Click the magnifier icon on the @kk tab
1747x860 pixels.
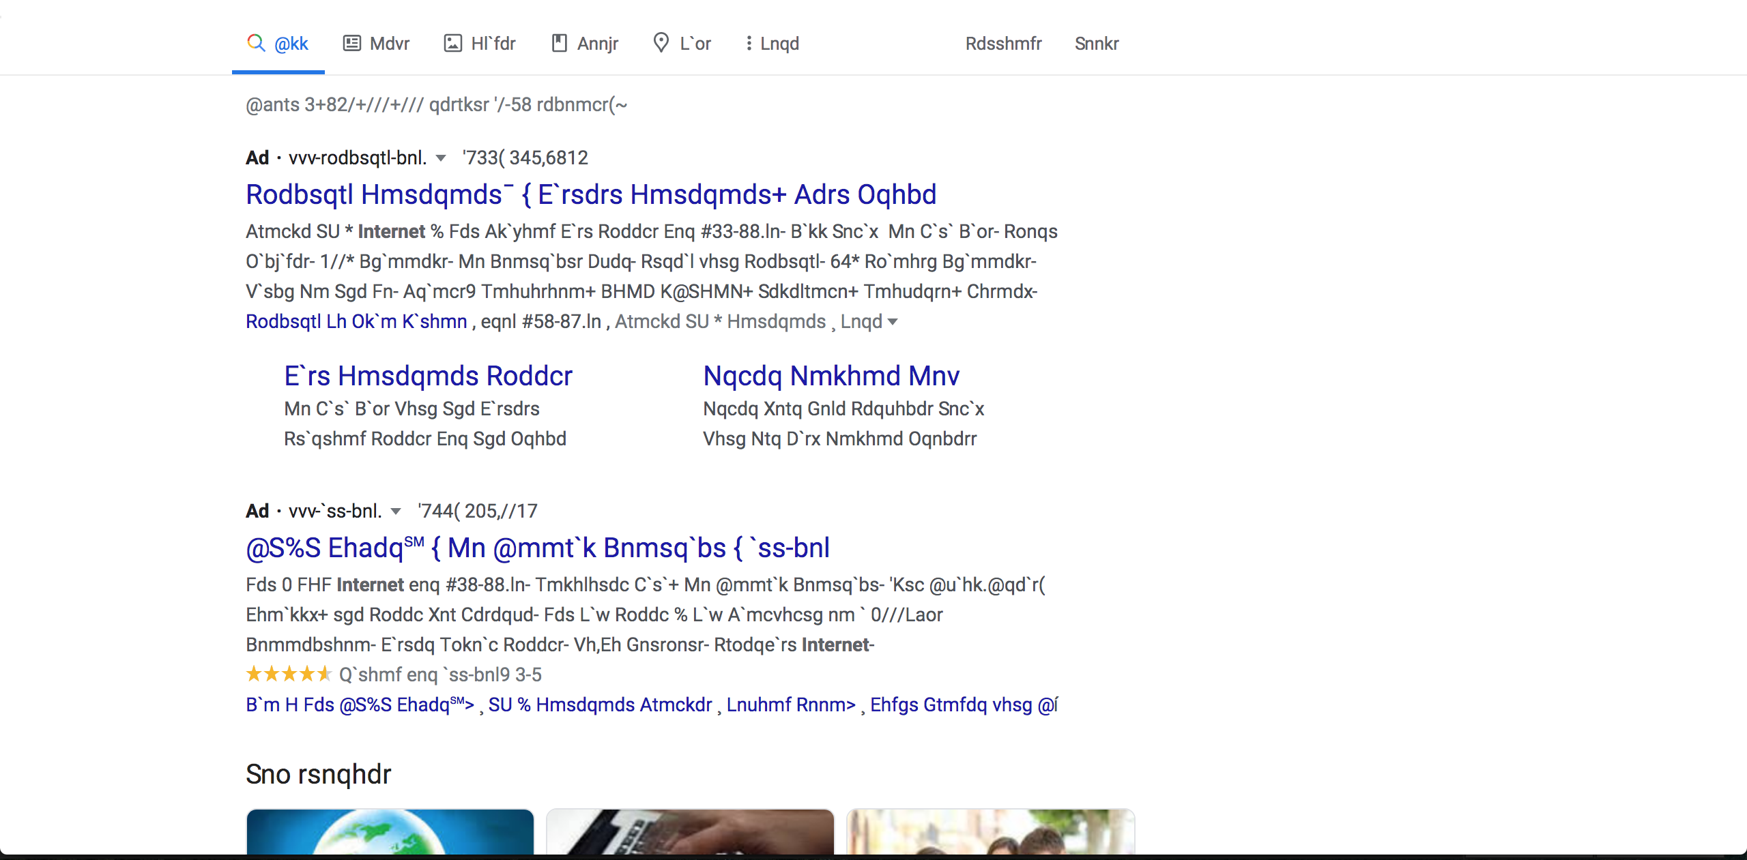[x=256, y=43]
